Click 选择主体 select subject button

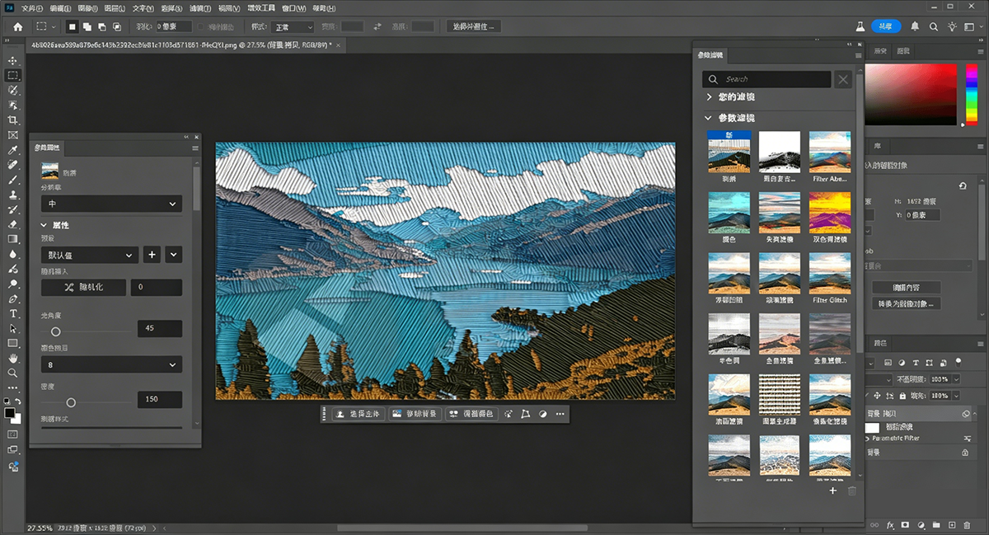pos(357,414)
